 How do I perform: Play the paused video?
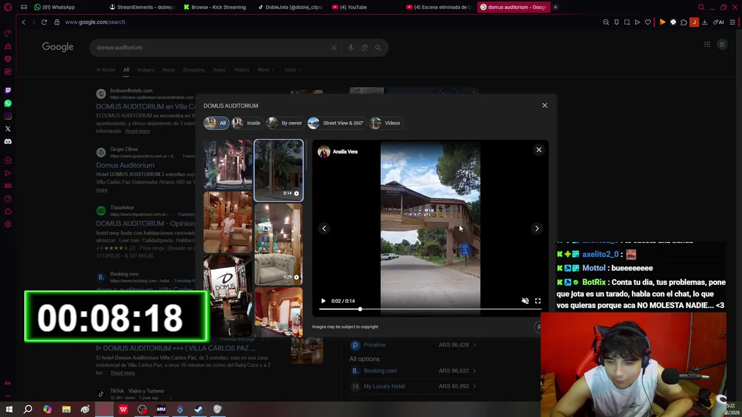point(323,301)
